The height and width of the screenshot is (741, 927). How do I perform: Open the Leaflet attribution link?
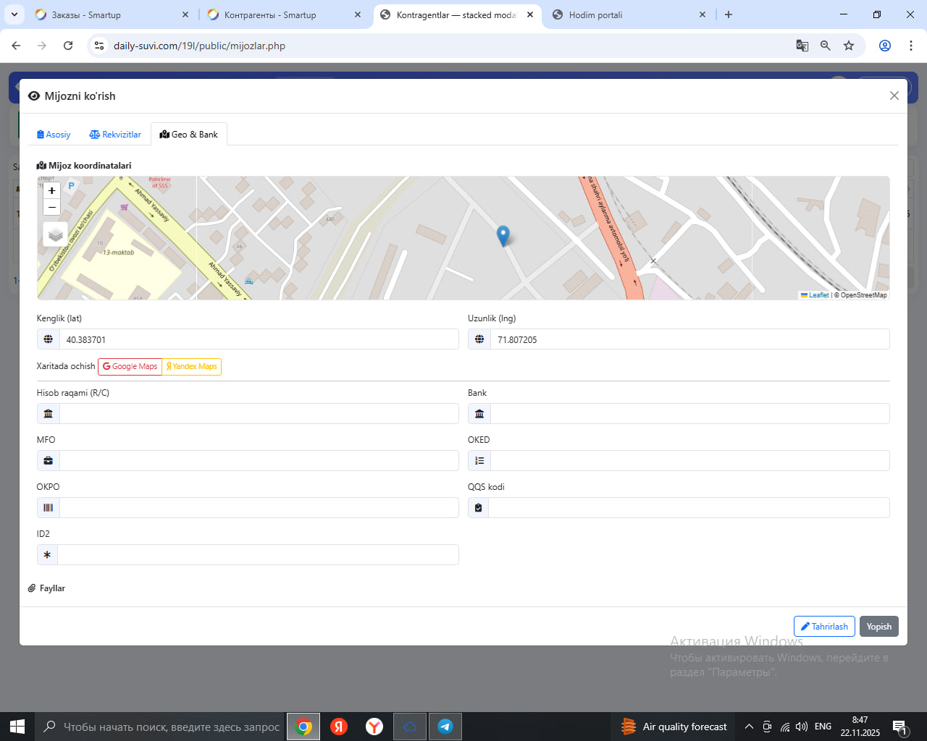click(818, 295)
